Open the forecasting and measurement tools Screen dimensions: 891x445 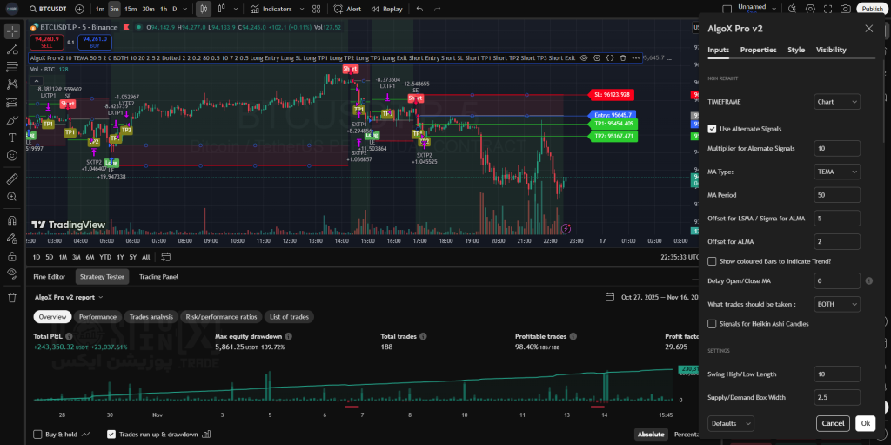(x=12, y=103)
